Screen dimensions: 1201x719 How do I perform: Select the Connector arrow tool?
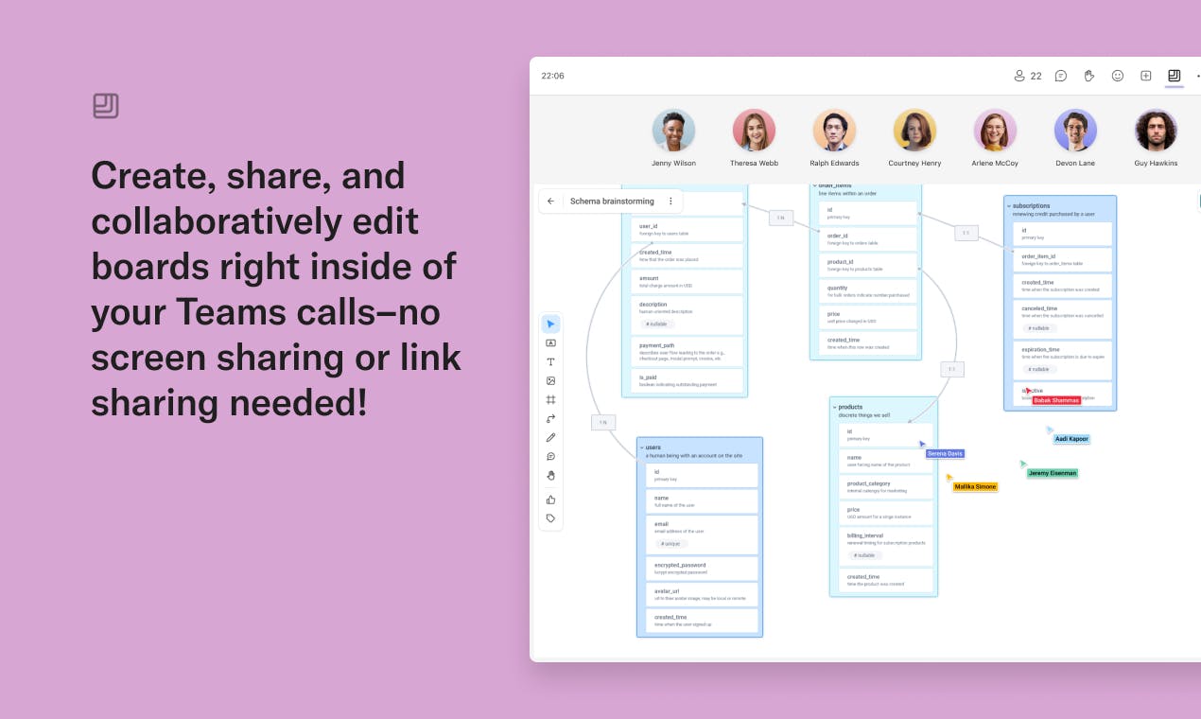[x=550, y=419]
